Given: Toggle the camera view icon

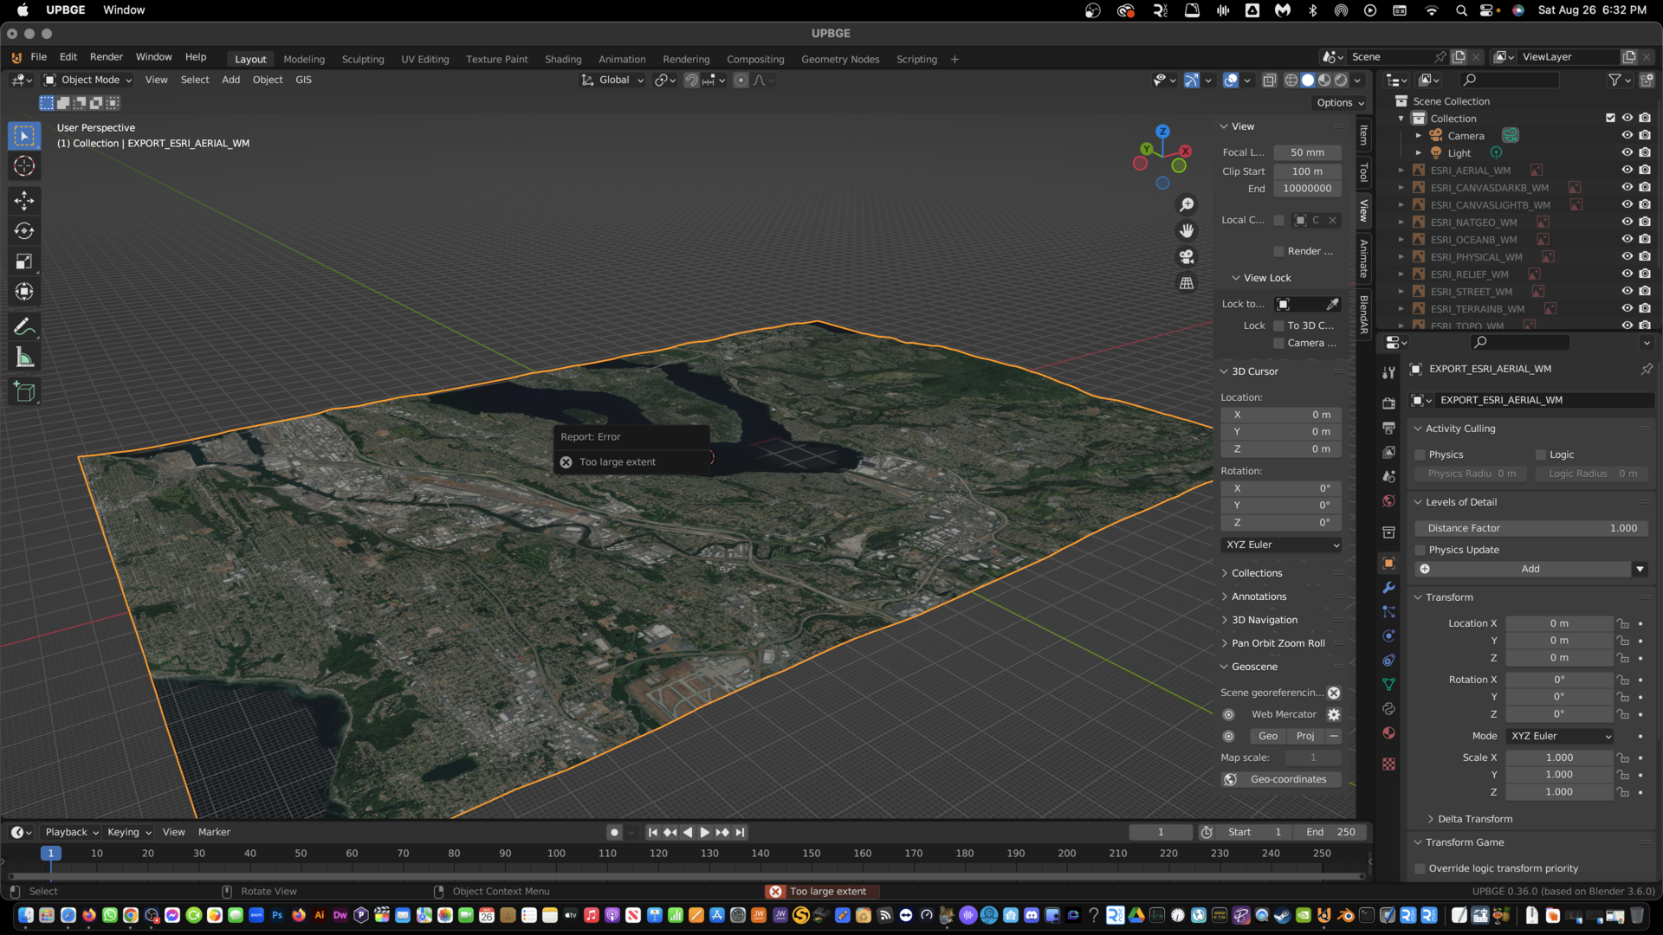Looking at the screenshot, I should coord(1187,257).
